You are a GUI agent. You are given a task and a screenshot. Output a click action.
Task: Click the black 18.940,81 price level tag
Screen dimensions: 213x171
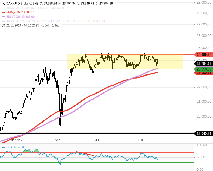(203, 134)
